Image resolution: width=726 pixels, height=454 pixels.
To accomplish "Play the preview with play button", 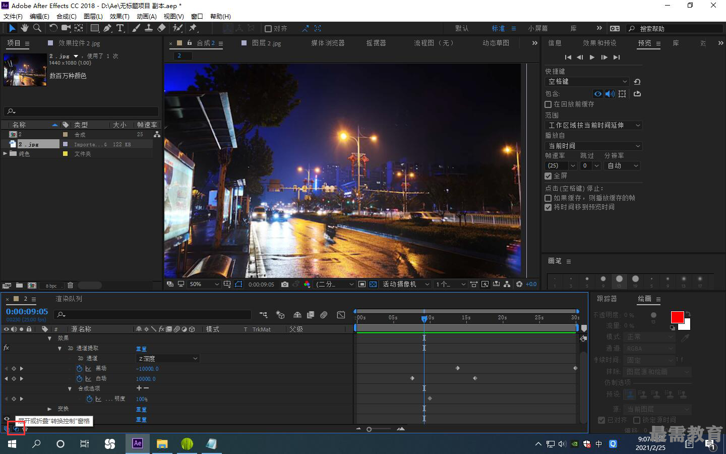I will point(592,58).
